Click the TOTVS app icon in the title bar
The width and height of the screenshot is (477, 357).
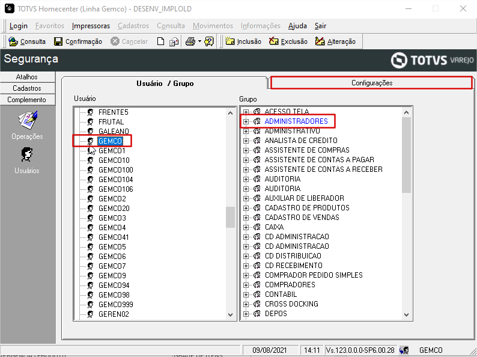(x=10, y=8)
